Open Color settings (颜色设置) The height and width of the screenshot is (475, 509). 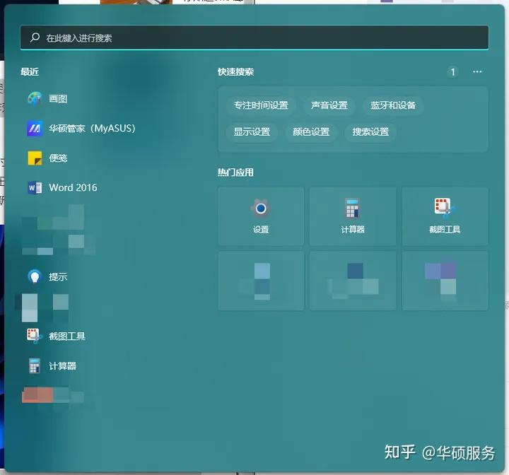(311, 131)
